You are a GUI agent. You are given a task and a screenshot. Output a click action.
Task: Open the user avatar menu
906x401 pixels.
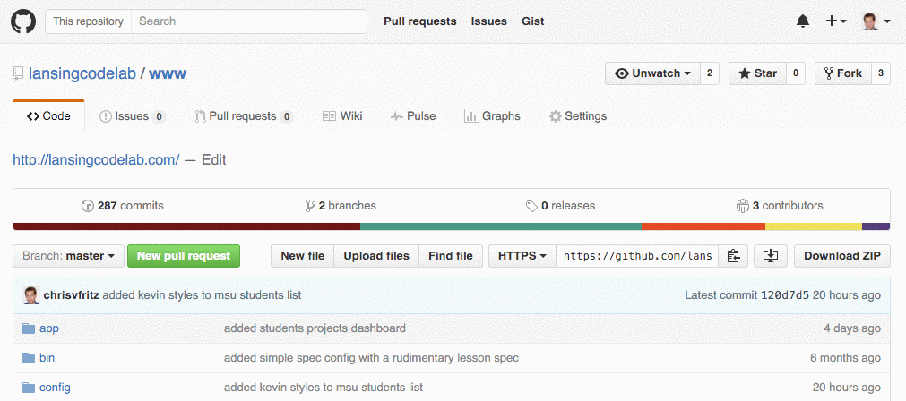coord(876,21)
